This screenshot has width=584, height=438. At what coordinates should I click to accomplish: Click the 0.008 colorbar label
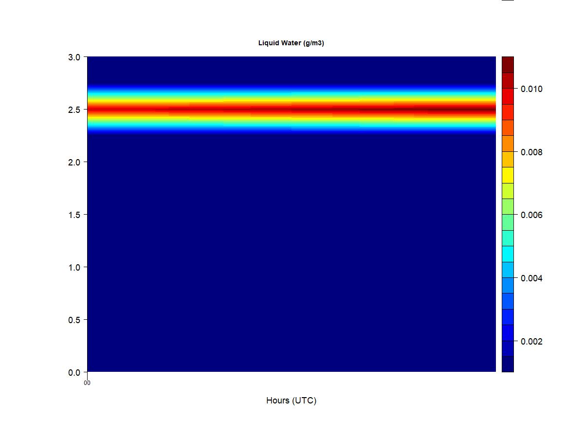(x=531, y=152)
